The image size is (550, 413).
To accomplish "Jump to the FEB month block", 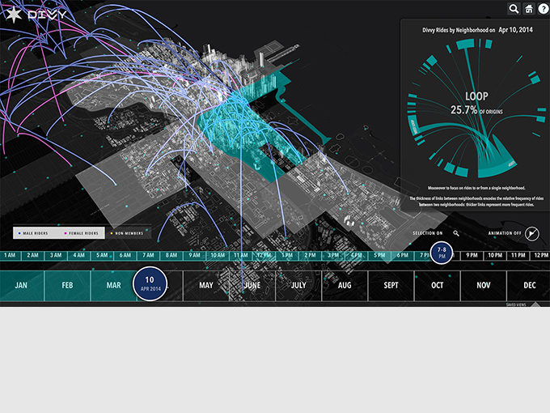I will [x=67, y=286].
